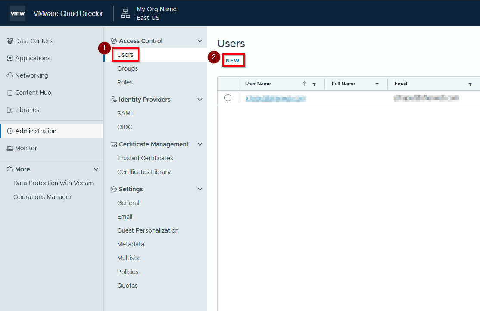Open Quotas settings
Image resolution: width=480 pixels, height=311 pixels.
pyautogui.click(x=128, y=286)
